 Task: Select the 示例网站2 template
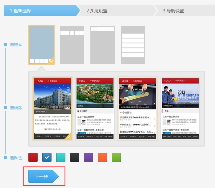click(95, 109)
